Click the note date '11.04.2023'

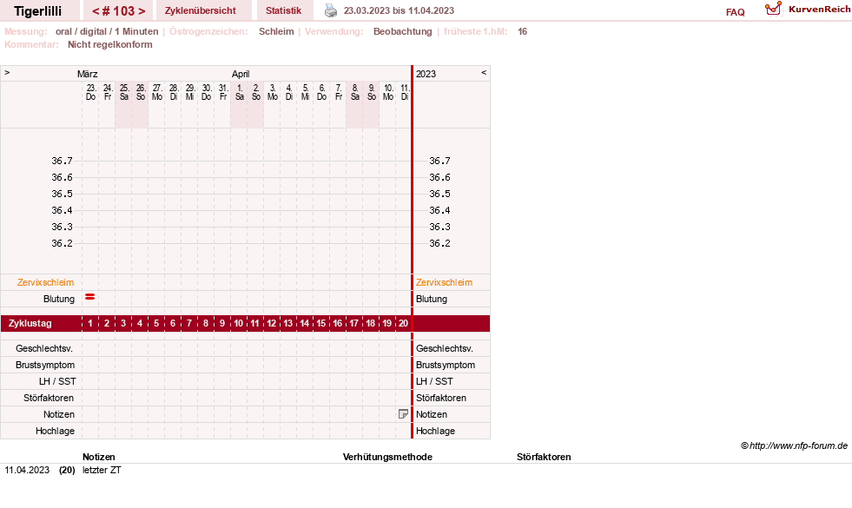tap(27, 470)
